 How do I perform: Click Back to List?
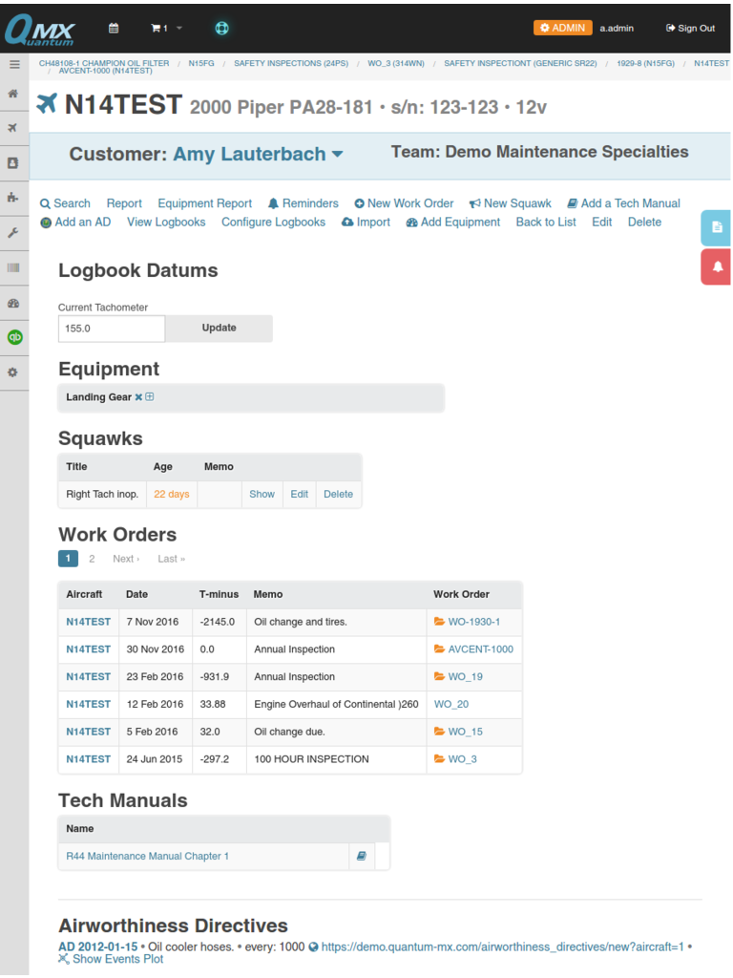click(x=545, y=222)
